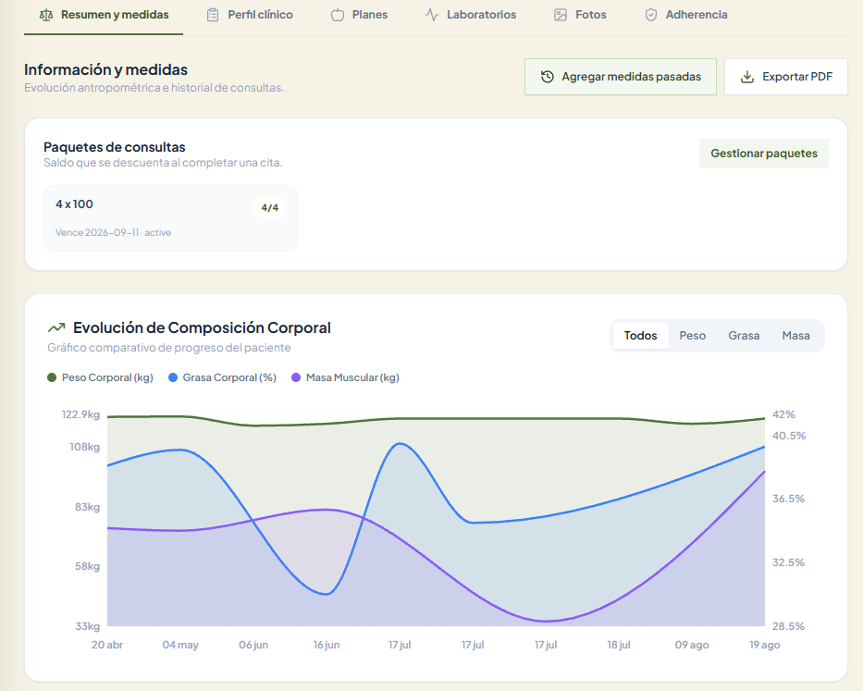Click Agregar medidas pasadas button
The image size is (863, 691).
621,77
